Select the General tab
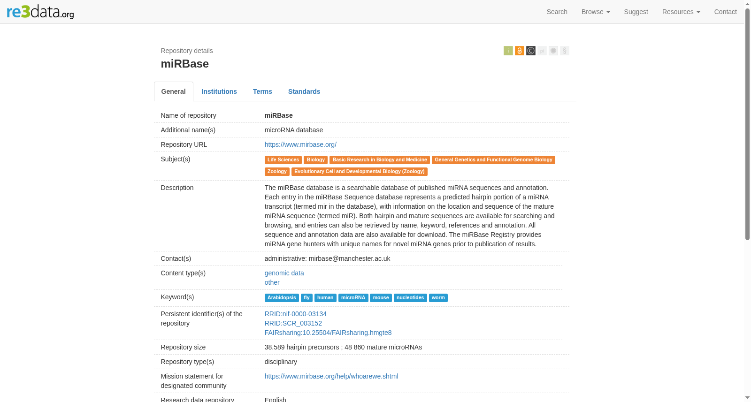This screenshot has height=402, width=751. tap(174, 91)
